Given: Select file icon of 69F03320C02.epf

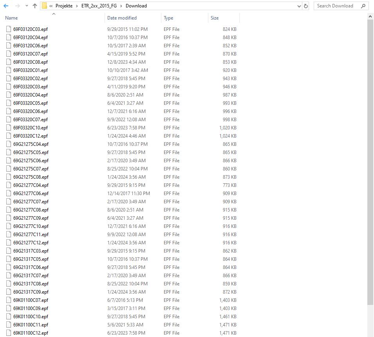Looking at the screenshot, I should tap(9, 78).
